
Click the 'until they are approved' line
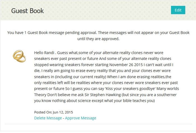(98, 39)
